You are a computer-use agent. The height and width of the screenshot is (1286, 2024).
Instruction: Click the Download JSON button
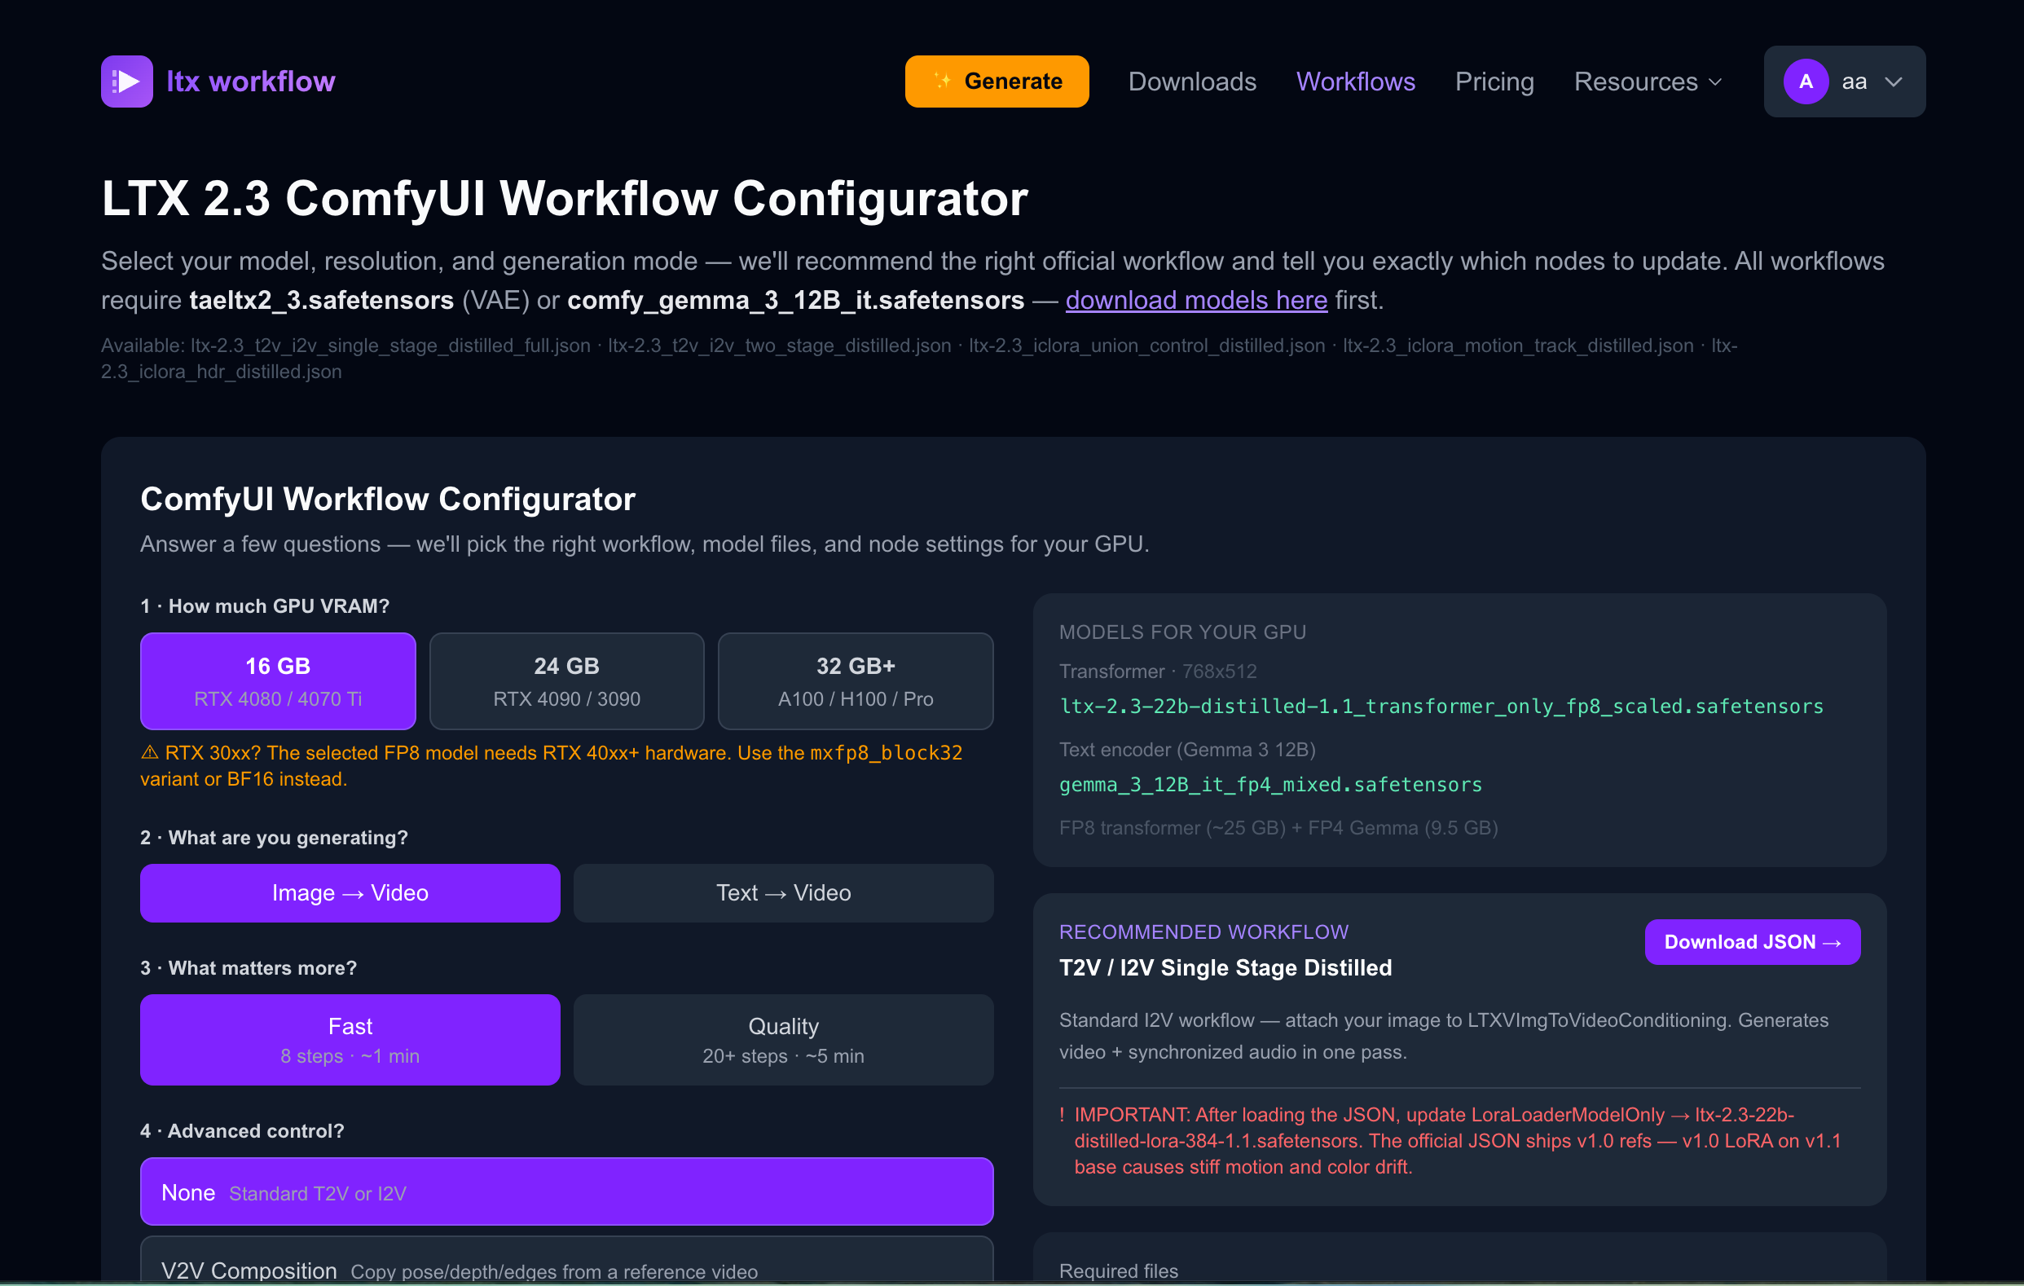(1753, 942)
